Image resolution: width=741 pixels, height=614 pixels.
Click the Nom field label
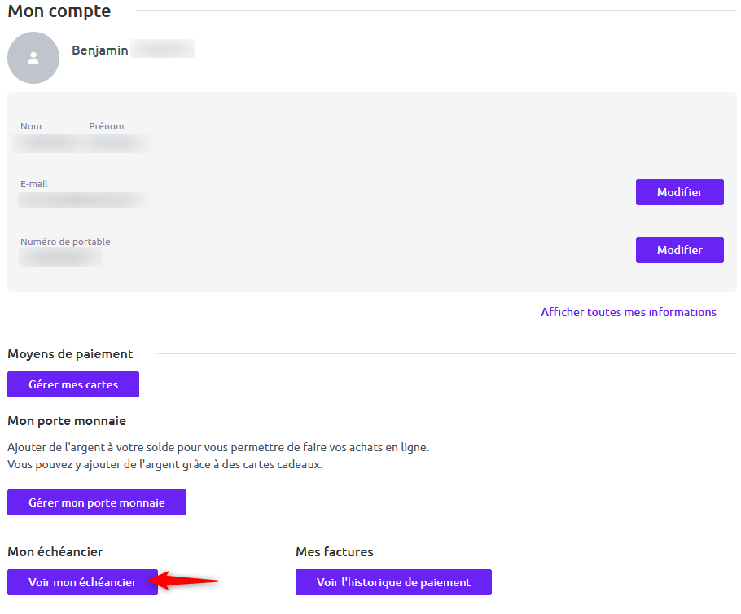[31, 126]
